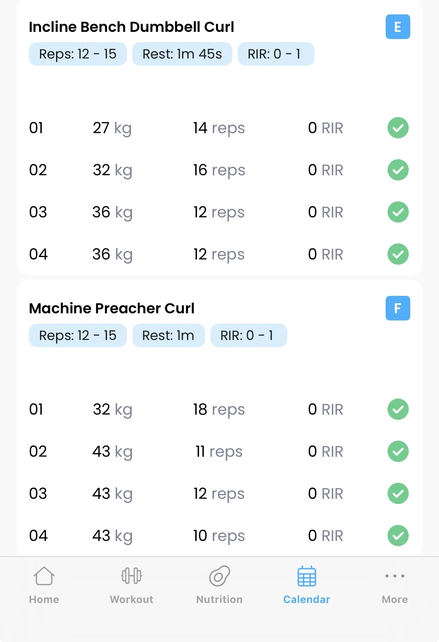
Task: Open the More three-dots menu
Action: pyautogui.click(x=395, y=576)
